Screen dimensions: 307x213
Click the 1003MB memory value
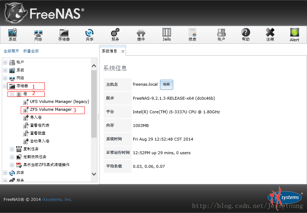(x=141, y=126)
